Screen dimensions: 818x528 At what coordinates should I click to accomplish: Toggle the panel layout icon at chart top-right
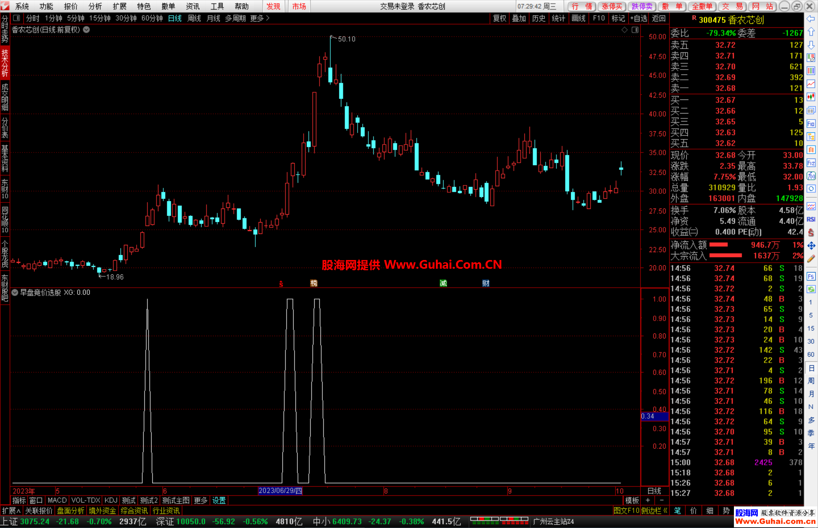(x=635, y=30)
